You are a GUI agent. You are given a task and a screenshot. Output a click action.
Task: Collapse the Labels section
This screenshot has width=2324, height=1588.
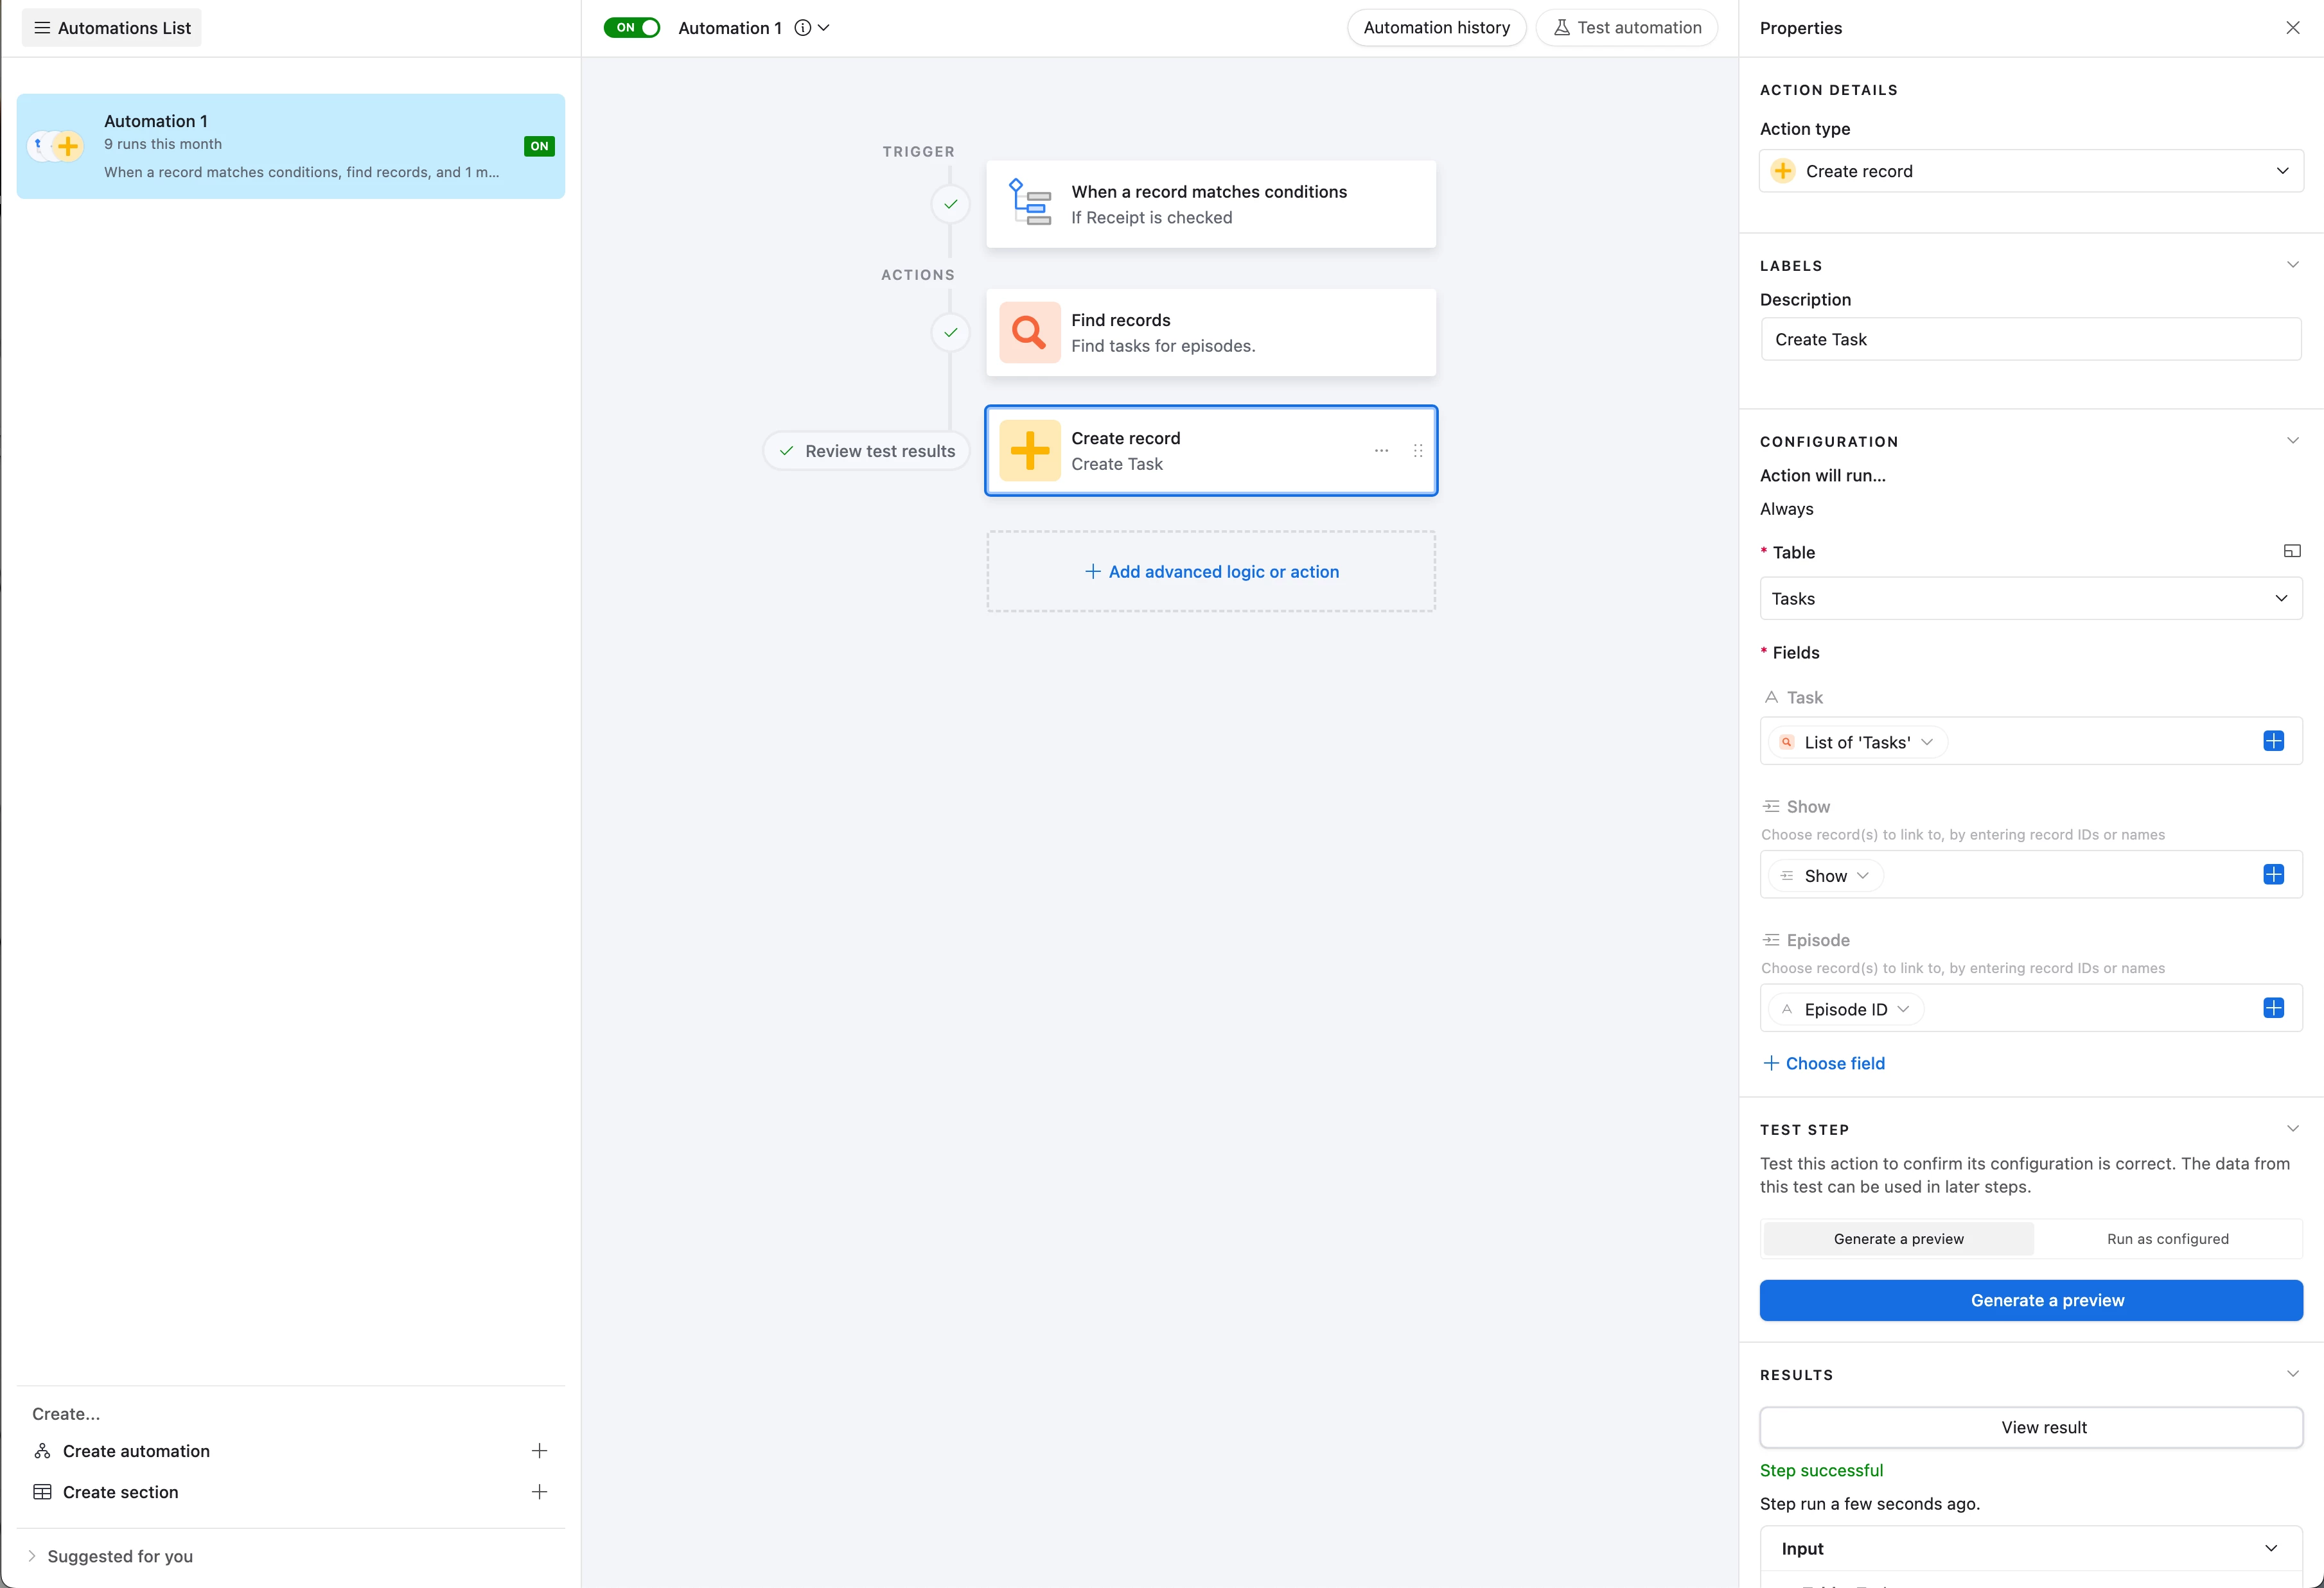tap(2292, 265)
